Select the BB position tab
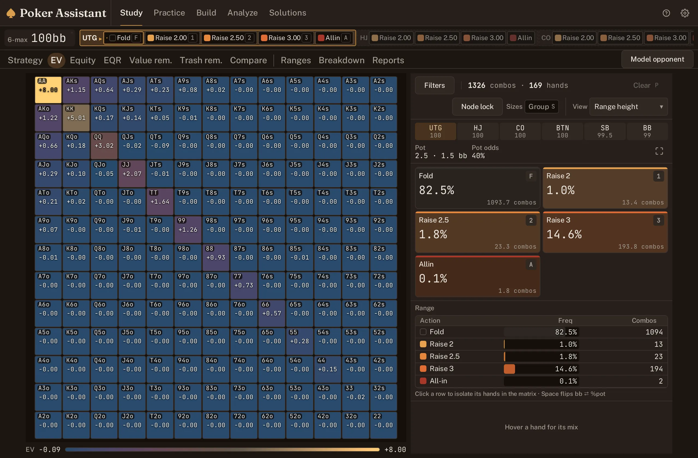698x458 pixels. click(647, 131)
